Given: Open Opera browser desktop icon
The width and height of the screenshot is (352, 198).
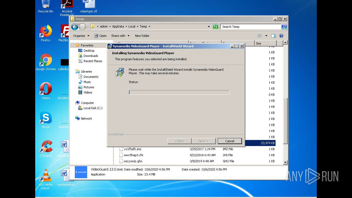Looking at the screenshot, I should (x=46, y=91).
